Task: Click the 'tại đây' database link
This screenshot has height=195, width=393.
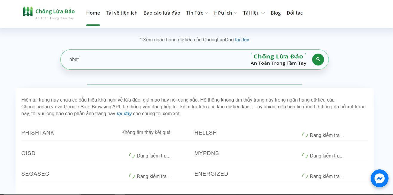Action: point(242,40)
